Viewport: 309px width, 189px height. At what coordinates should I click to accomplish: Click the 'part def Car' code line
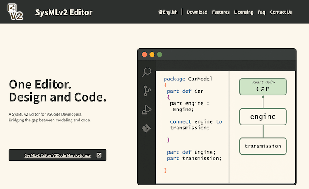(x=185, y=91)
